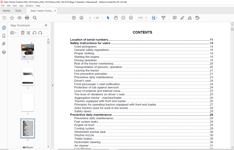Add a sticky note comment
234x150 pixels.
[x=175, y=18]
